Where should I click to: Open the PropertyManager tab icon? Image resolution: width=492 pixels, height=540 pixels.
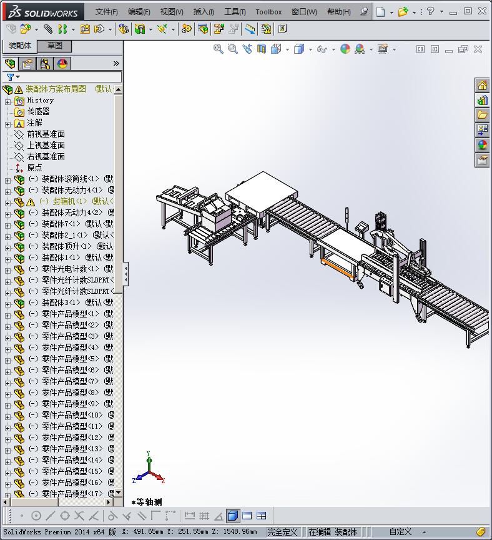click(27, 64)
